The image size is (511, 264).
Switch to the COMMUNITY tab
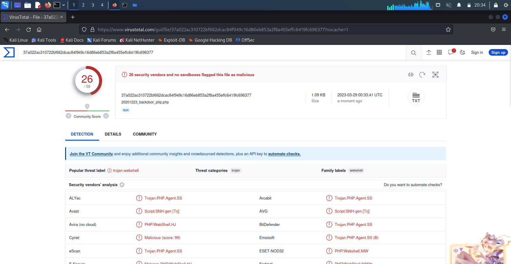tap(145, 134)
